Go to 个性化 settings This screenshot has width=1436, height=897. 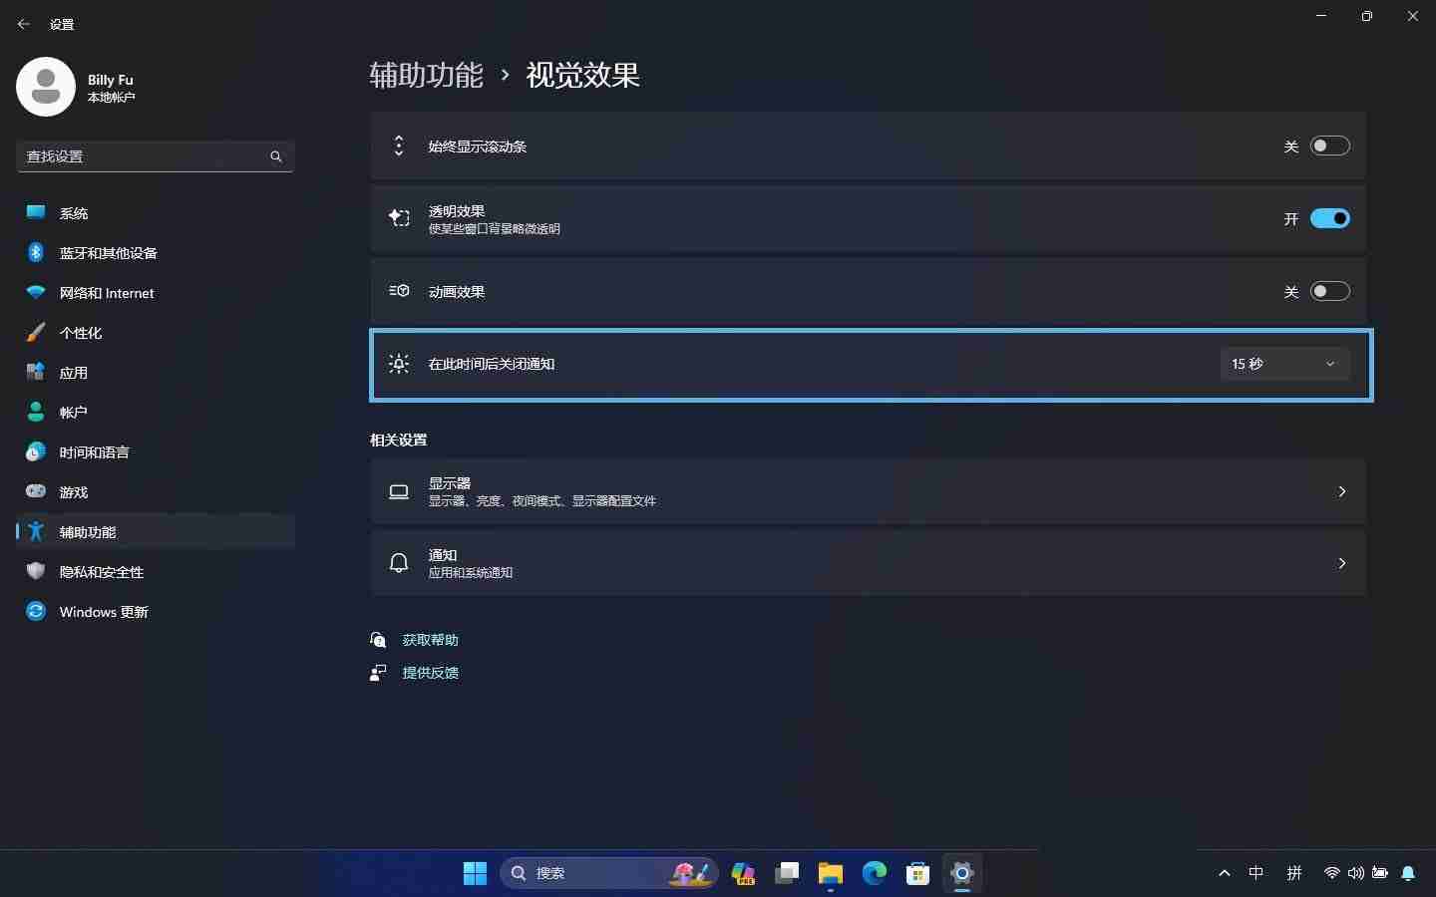82,333
